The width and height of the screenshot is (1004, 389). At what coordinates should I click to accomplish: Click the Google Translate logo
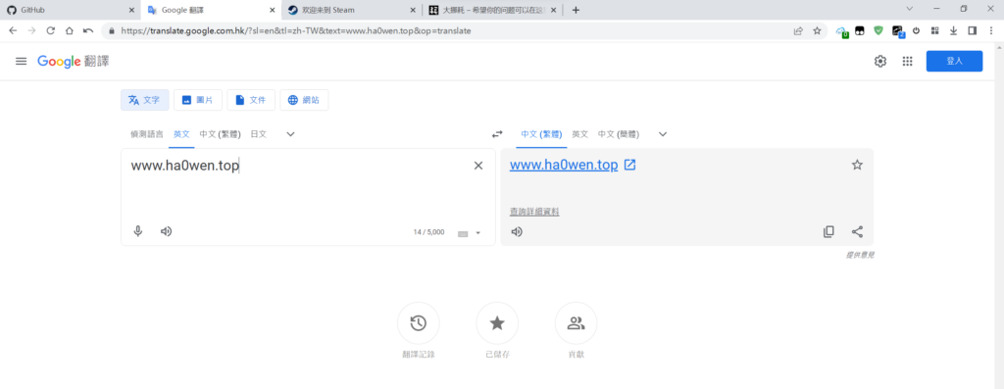[73, 61]
